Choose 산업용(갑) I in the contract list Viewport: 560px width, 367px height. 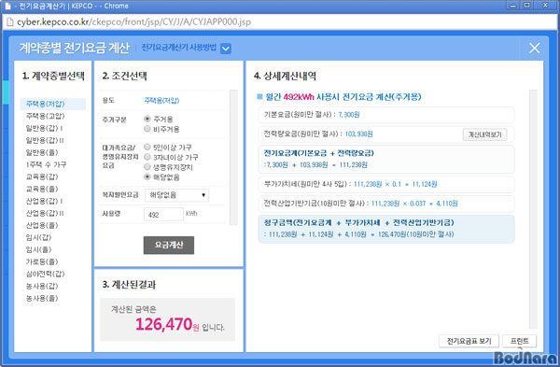click(x=44, y=201)
